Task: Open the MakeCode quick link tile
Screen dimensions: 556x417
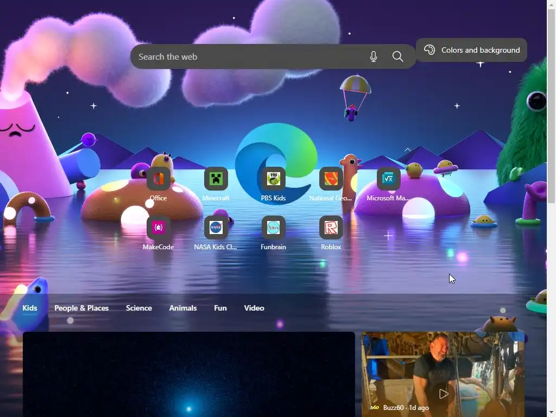Action: coord(158,228)
